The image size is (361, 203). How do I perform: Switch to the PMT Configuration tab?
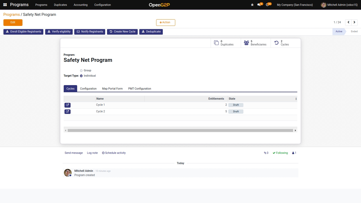pyautogui.click(x=140, y=89)
